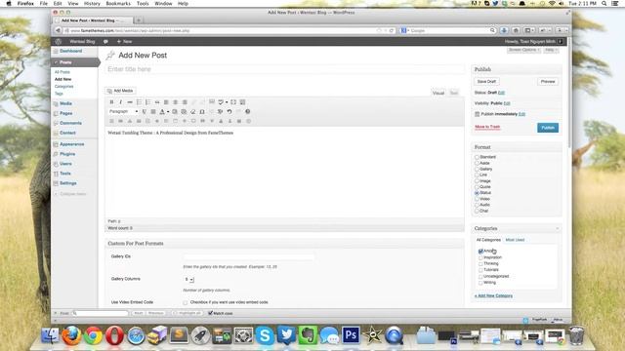Viewport: 625px width, 351px height.
Task: Click the Add Media button
Action: tap(120, 91)
